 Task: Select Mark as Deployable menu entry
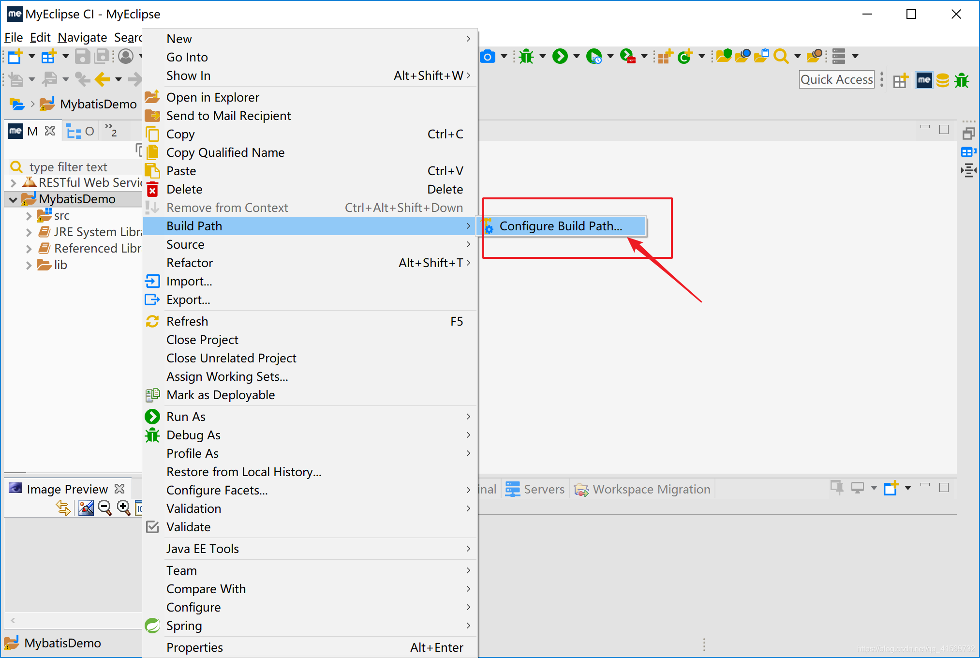click(310, 395)
